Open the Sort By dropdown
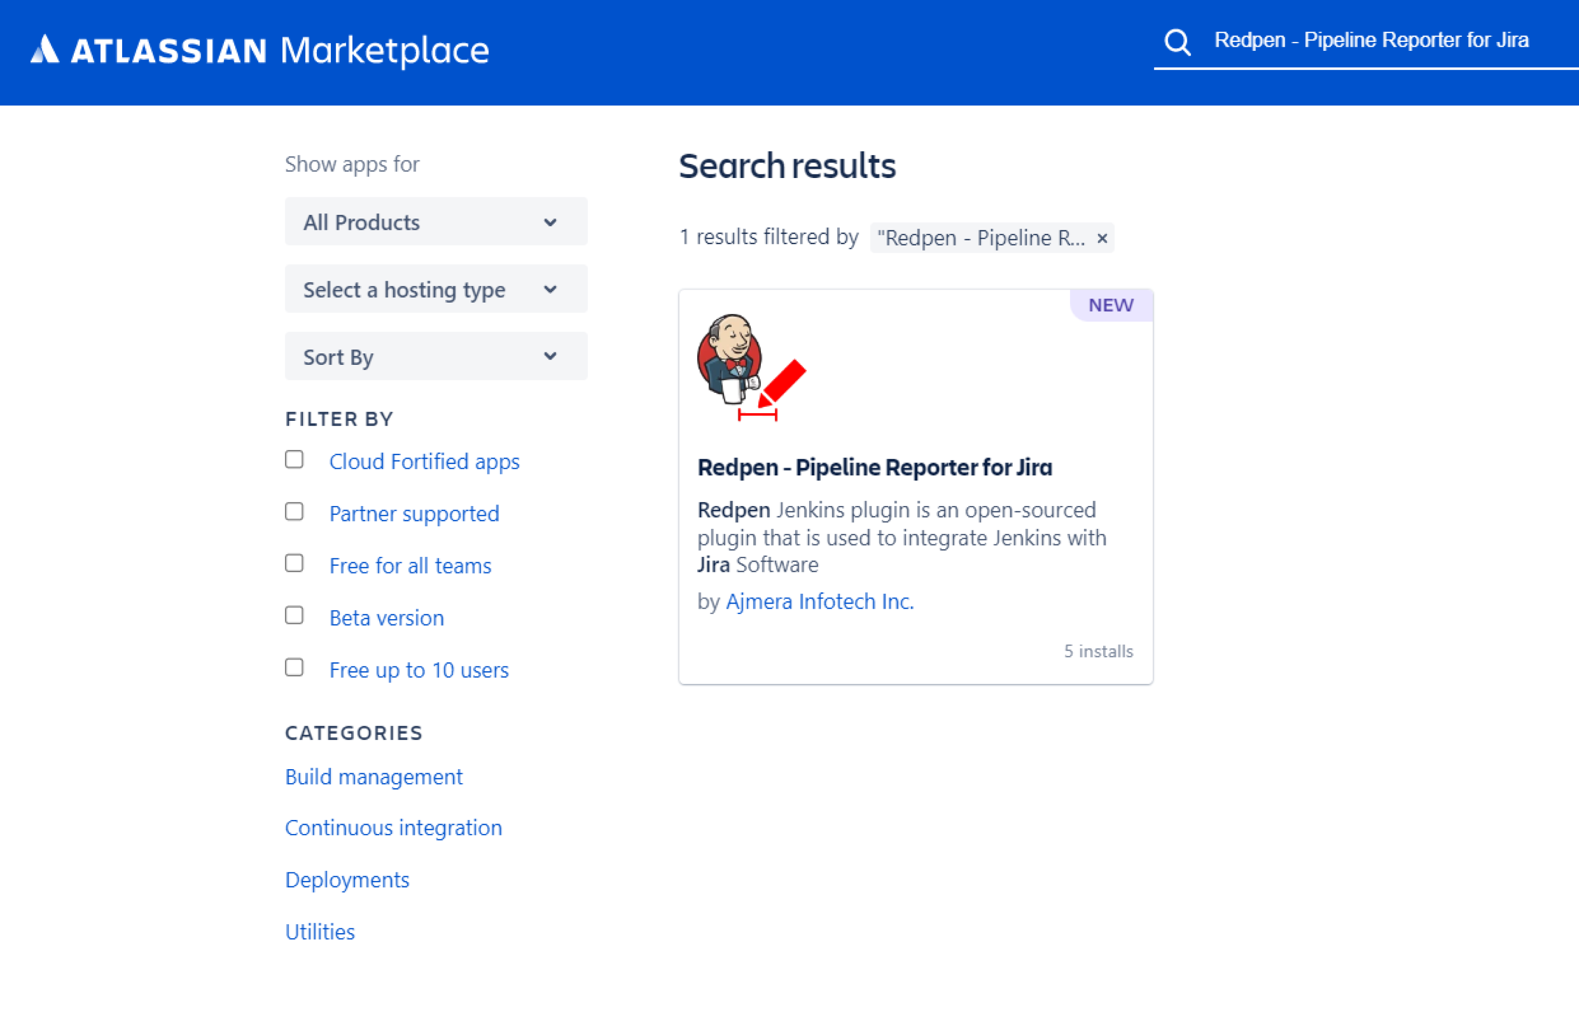This screenshot has width=1579, height=1012. point(436,357)
